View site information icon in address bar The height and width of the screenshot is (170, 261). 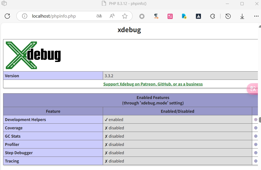pyautogui.click(x=25, y=16)
